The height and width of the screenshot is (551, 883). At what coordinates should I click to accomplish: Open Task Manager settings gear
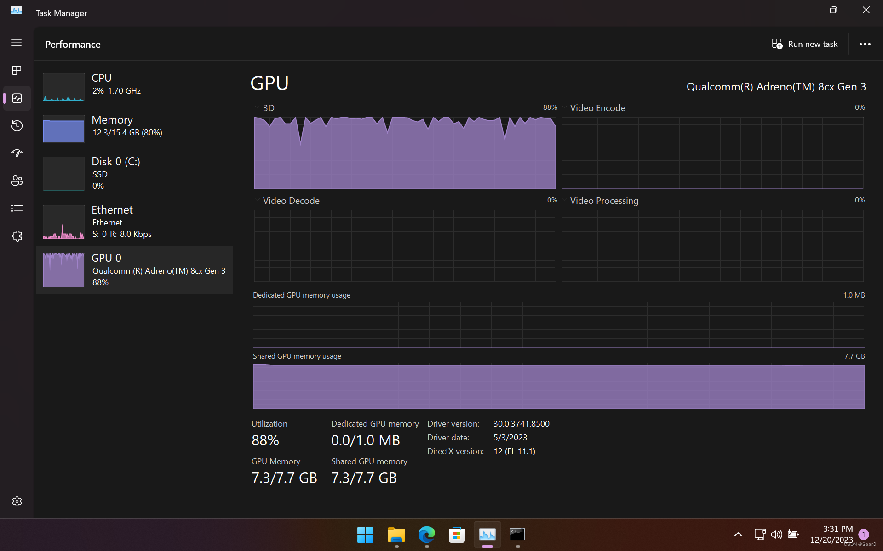pos(17,501)
